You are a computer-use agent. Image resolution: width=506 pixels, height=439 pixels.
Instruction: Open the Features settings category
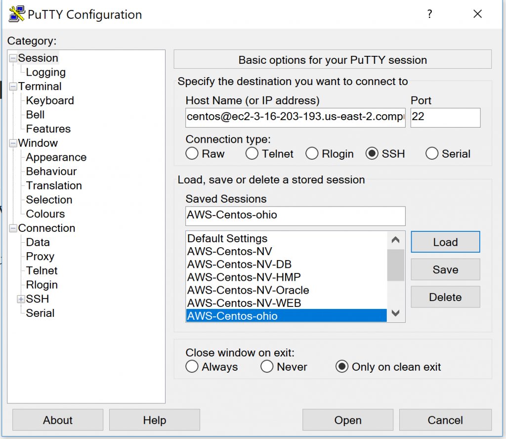pyautogui.click(x=48, y=129)
